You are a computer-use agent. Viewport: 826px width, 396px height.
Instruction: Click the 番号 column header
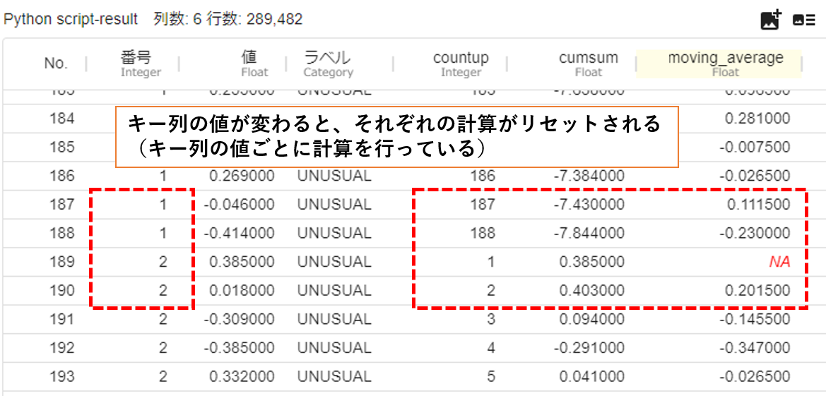[x=140, y=64]
